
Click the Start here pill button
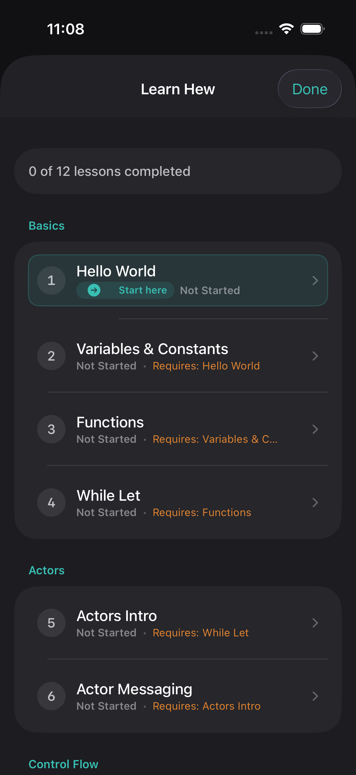coord(125,290)
